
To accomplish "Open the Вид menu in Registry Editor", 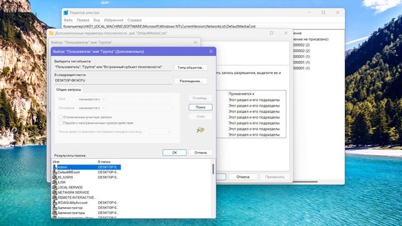I will [96, 20].
